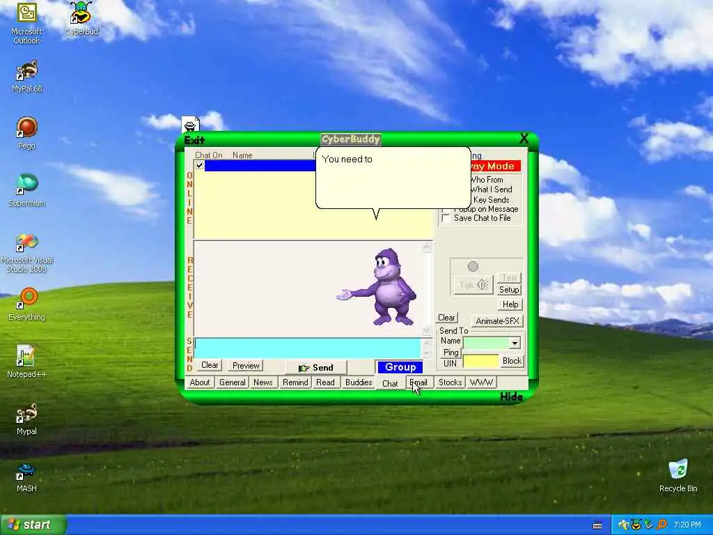
Task: Open the CyberBuddy tray icon
Action: tap(636, 525)
